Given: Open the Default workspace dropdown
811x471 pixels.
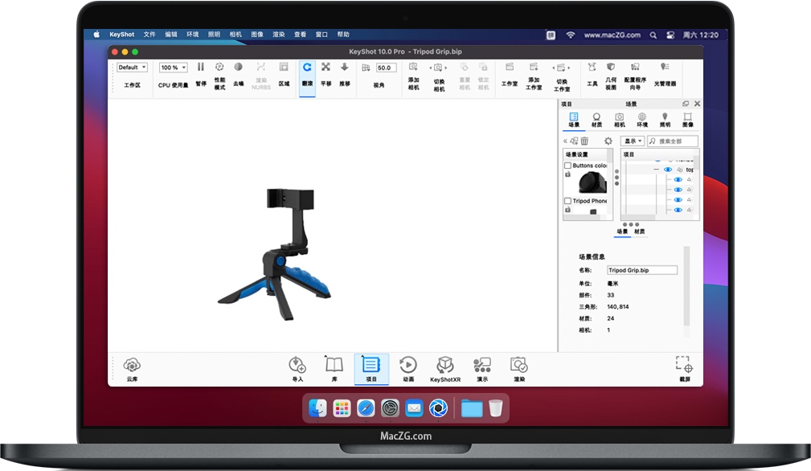Looking at the screenshot, I should click(132, 68).
